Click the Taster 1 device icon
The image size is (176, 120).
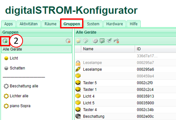pyautogui.click(x=78, y=90)
